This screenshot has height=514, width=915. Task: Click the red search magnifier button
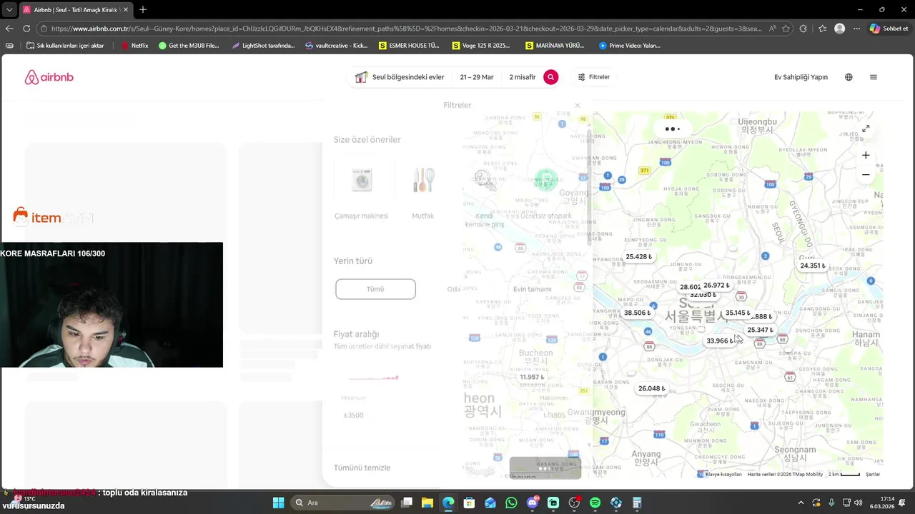[550, 77]
